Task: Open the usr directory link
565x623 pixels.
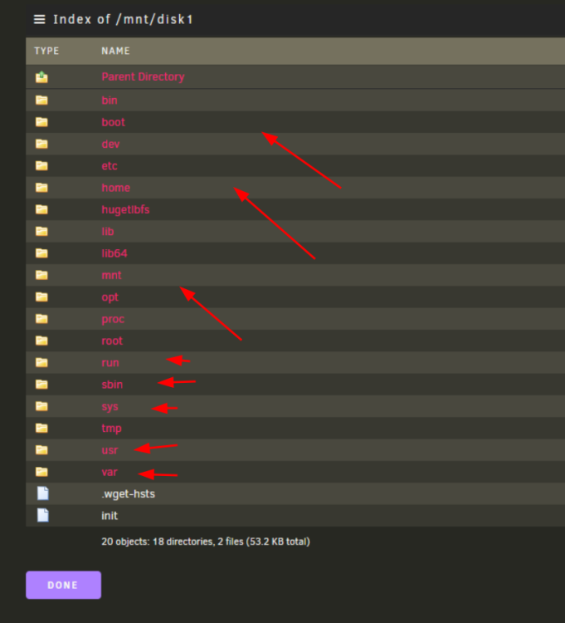Action: pyautogui.click(x=110, y=449)
